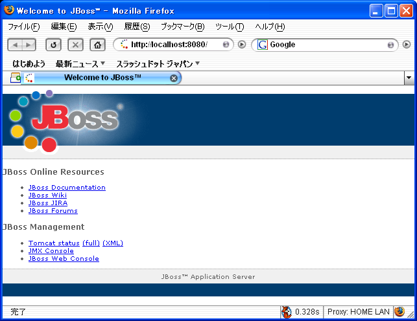Open the tab list dropdown arrow
417x321 pixels.
[409, 78]
